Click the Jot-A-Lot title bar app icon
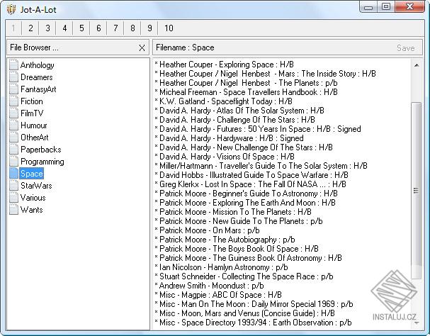Viewport: 430px width, 336px height. 11,10
